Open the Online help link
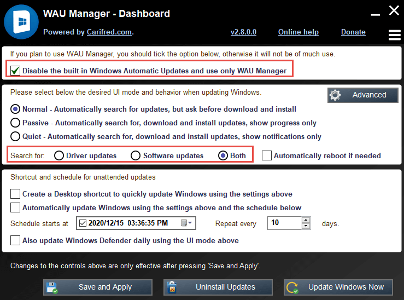Screen dimensions: 404x300 [298, 32]
